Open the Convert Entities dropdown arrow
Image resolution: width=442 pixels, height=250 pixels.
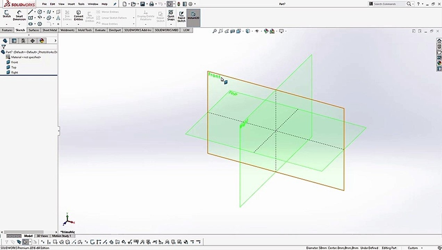[79, 24]
